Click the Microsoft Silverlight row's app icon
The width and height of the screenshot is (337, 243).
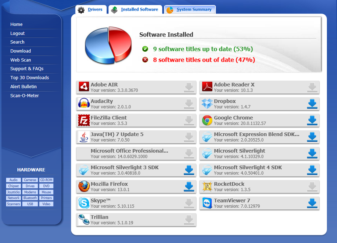(x=207, y=153)
